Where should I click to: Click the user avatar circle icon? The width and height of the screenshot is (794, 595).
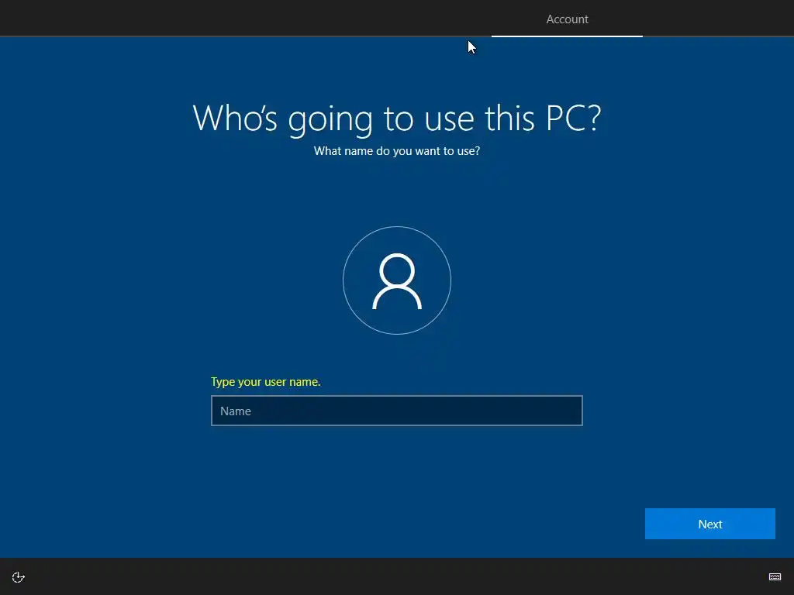(x=397, y=280)
